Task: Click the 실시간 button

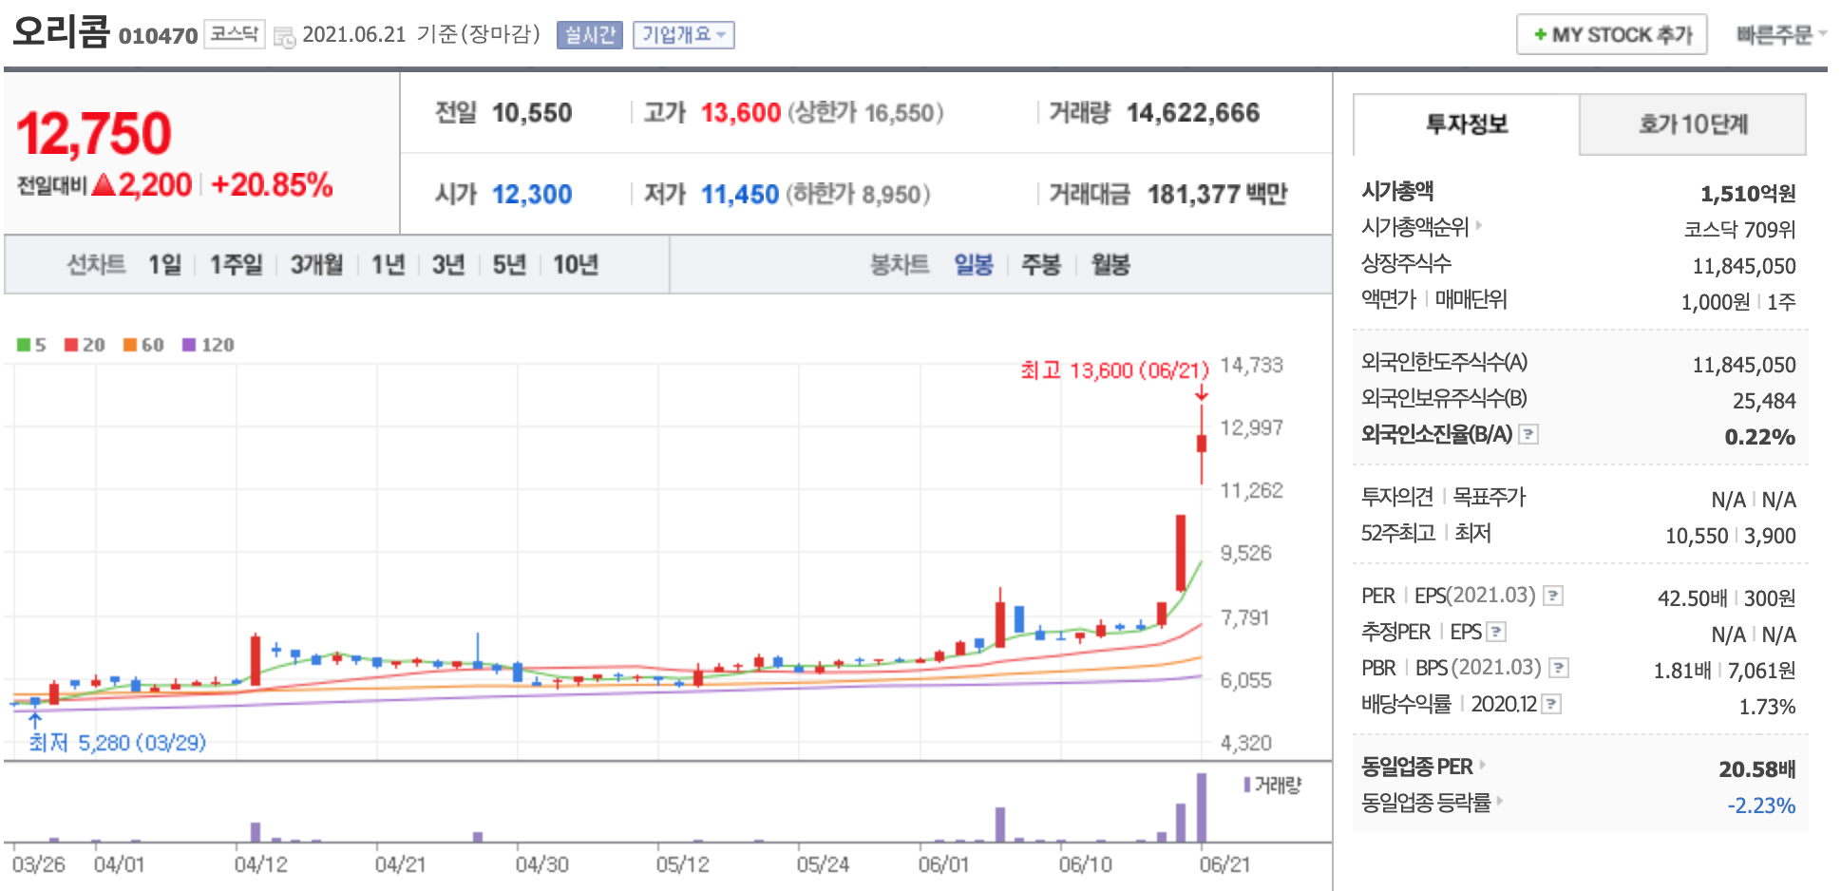Action: [589, 35]
